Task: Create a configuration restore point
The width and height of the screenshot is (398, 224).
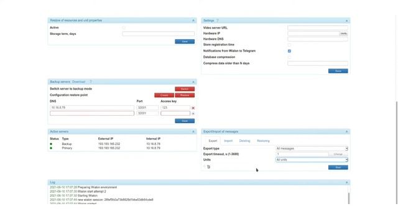Action: point(164,95)
